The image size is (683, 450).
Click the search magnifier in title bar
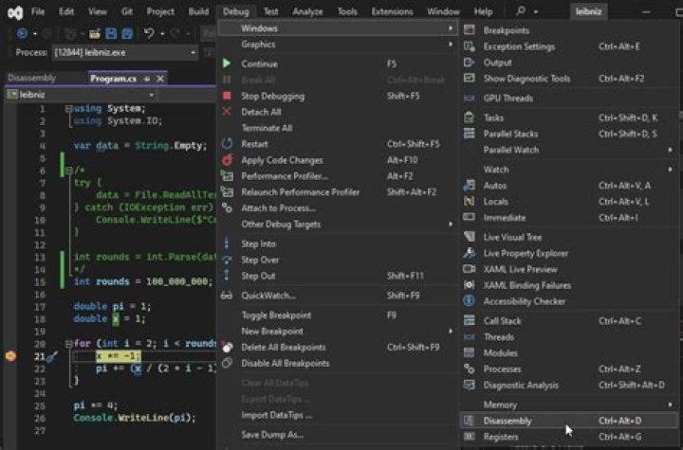pos(521,11)
